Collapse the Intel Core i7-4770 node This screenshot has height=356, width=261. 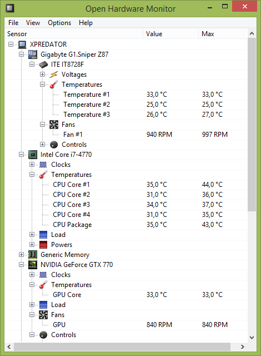(21, 155)
